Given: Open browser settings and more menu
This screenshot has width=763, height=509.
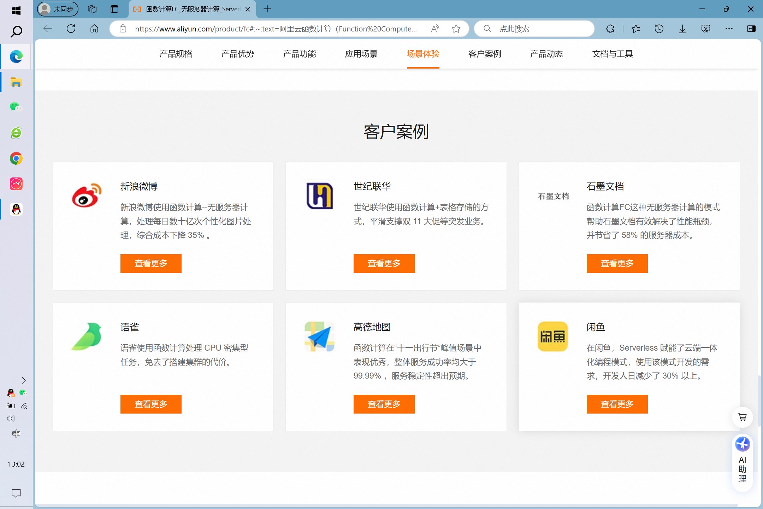Looking at the screenshot, I should click(x=729, y=29).
